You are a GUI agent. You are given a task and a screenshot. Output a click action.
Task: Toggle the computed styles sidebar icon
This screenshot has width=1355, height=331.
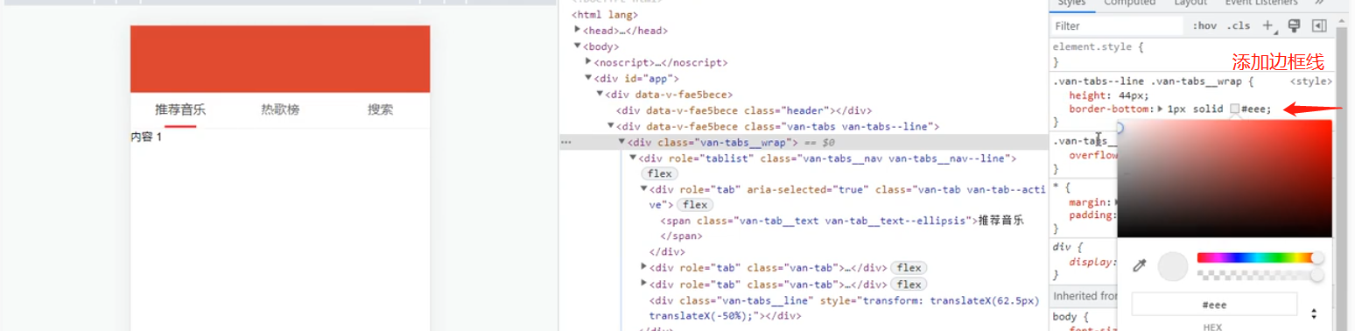pyautogui.click(x=1320, y=26)
